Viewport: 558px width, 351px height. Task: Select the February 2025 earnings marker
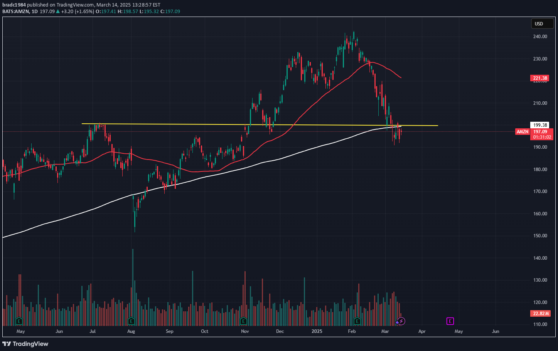[x=357, y=321]
